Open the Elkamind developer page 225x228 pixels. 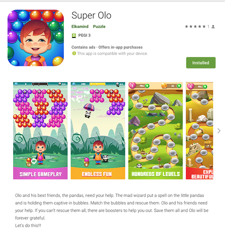pos(80,26)
